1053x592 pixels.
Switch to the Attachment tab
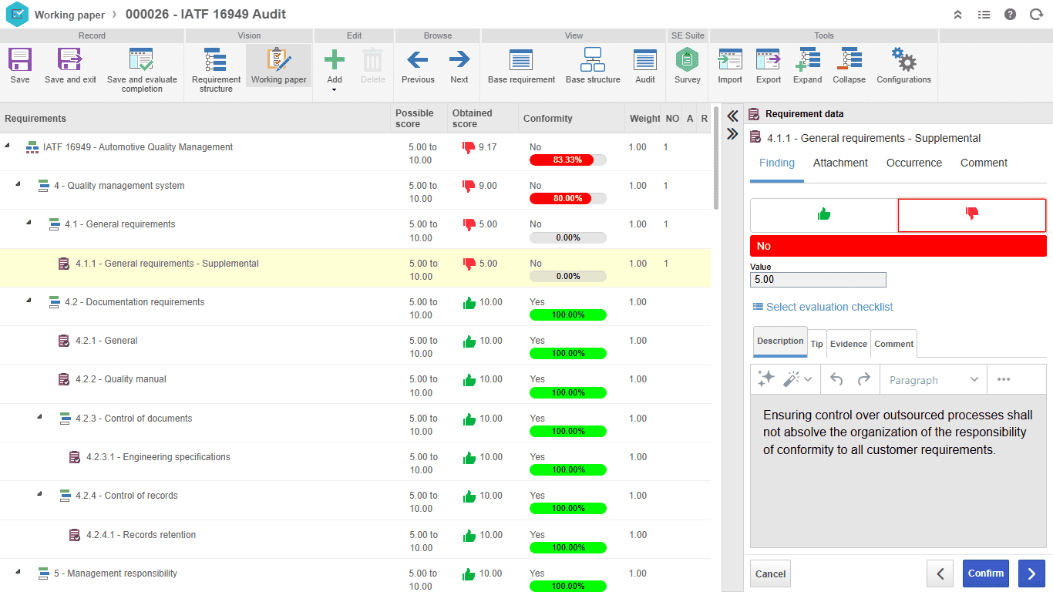tap(840, 163)
